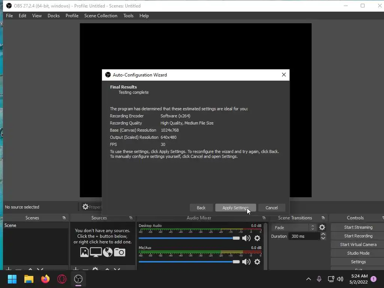
Task: Show hidden tray icons chevron
Action: pyautogui.click(x=309, y=279)
